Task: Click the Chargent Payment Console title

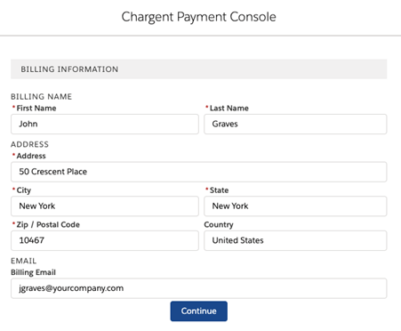Action: (199, 17)
